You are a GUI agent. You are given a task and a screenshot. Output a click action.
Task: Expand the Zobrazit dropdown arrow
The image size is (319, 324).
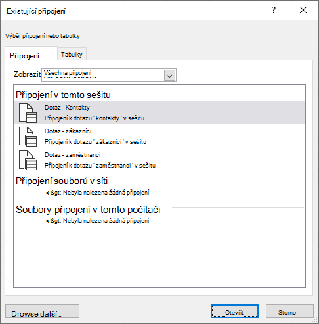tap(169, 76)
